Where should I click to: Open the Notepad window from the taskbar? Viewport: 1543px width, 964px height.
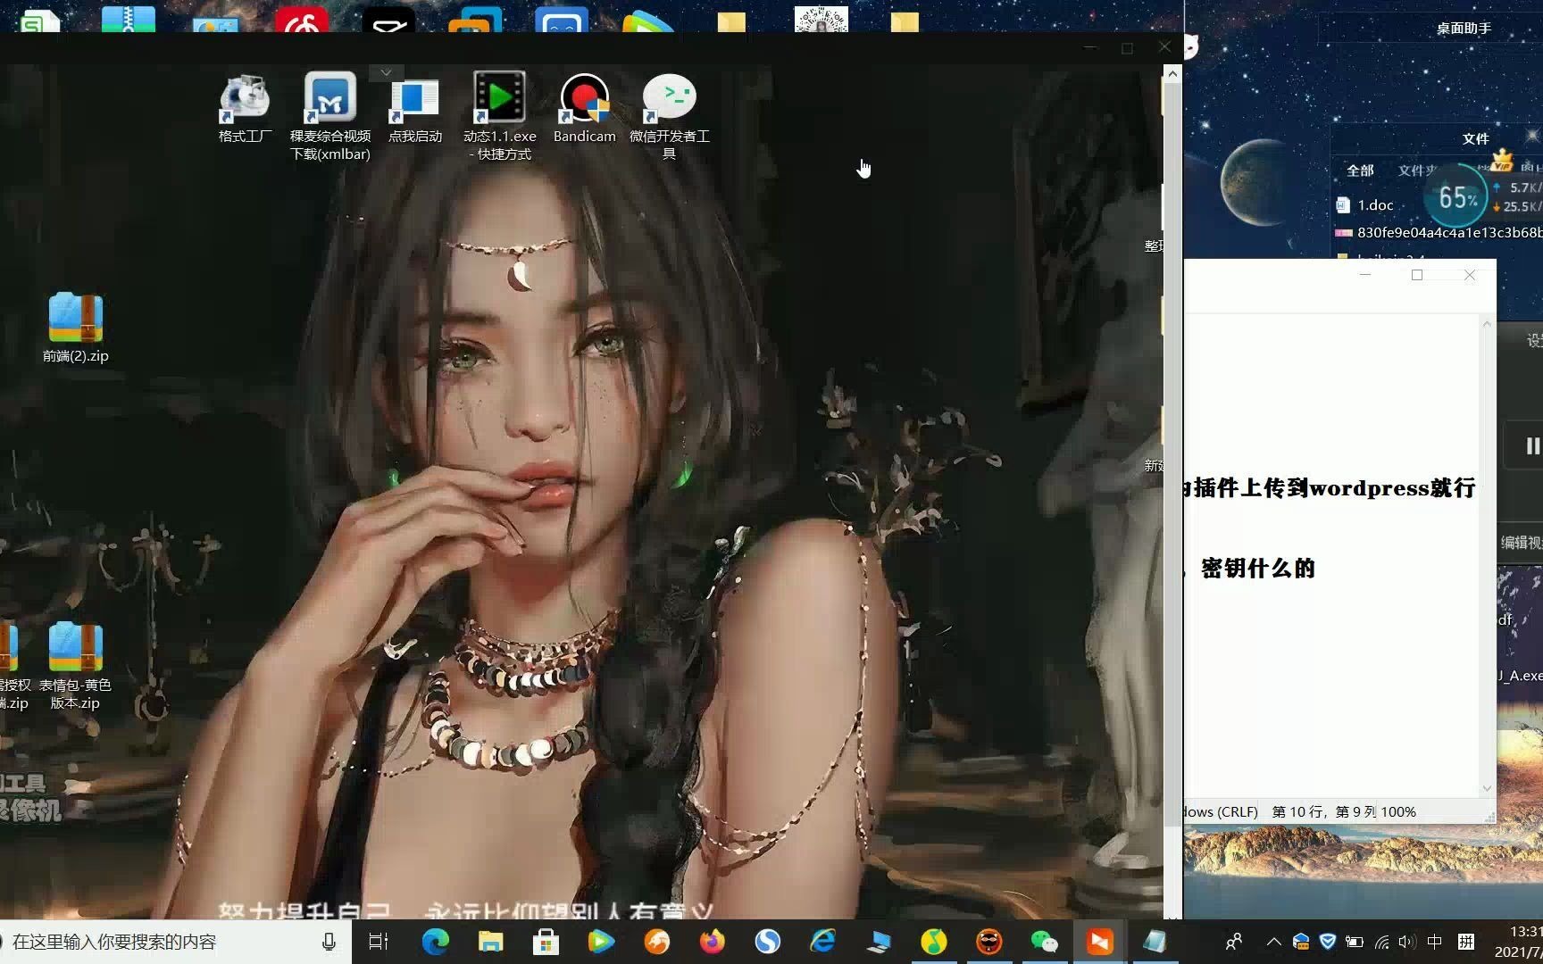1155,942
